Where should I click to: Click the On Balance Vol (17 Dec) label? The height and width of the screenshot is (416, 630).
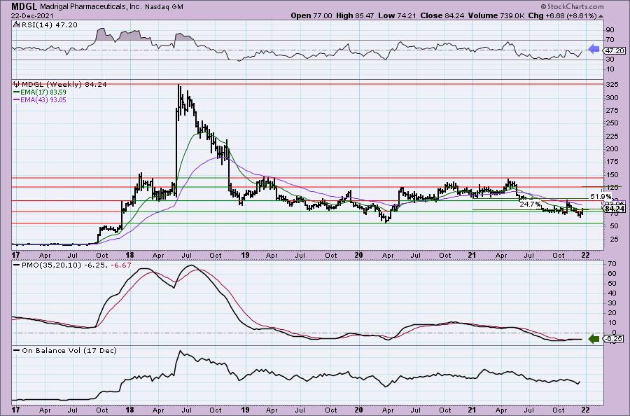click(x=69, y=350)
